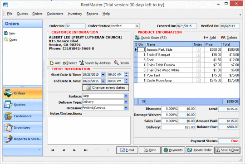Screen dimensions: 245x164
Task: Go to the next order record
Action: [x=74, y=150]
